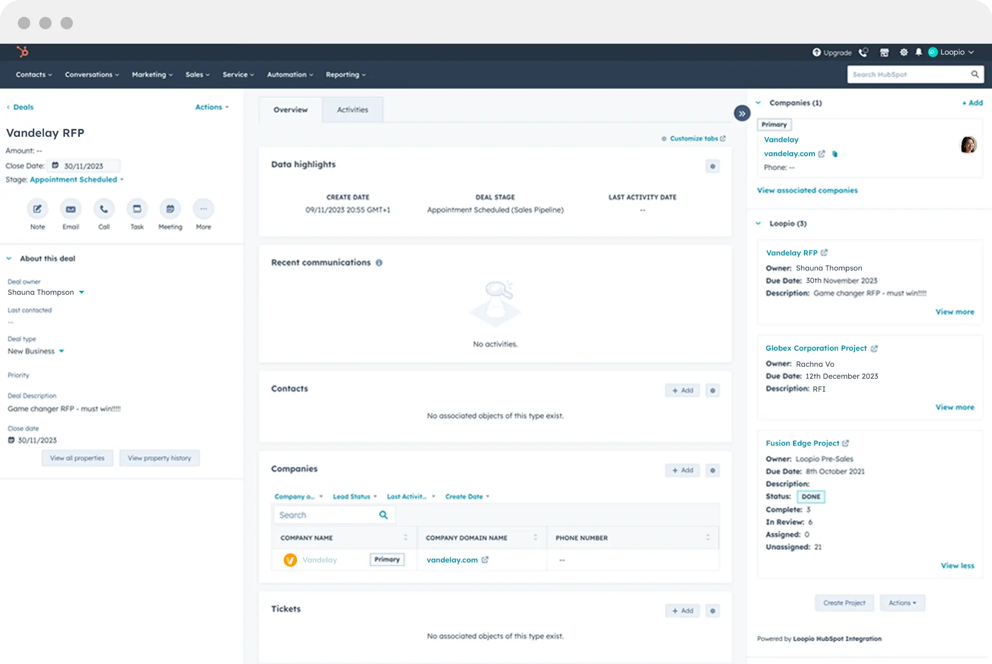The image size is (992, 664).
Task: Click the Search HubSpot input field
Action: point(908,74)
